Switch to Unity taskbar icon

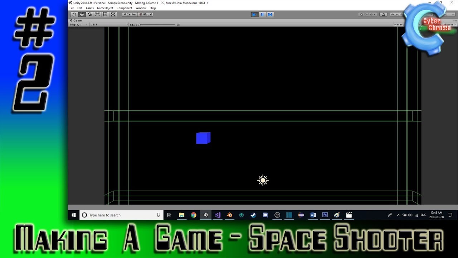point(206,215)
